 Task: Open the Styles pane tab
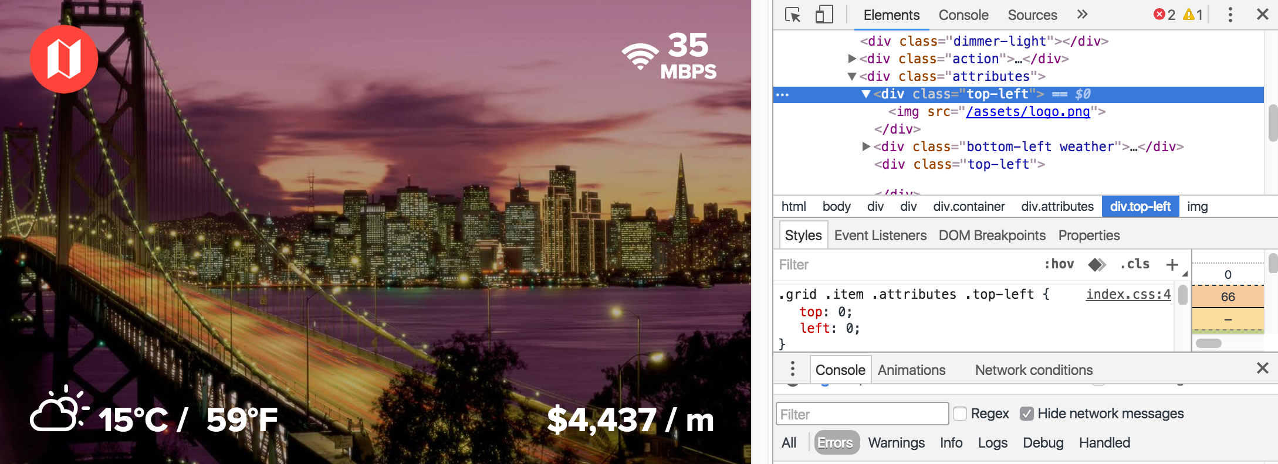tap(803, 236)
